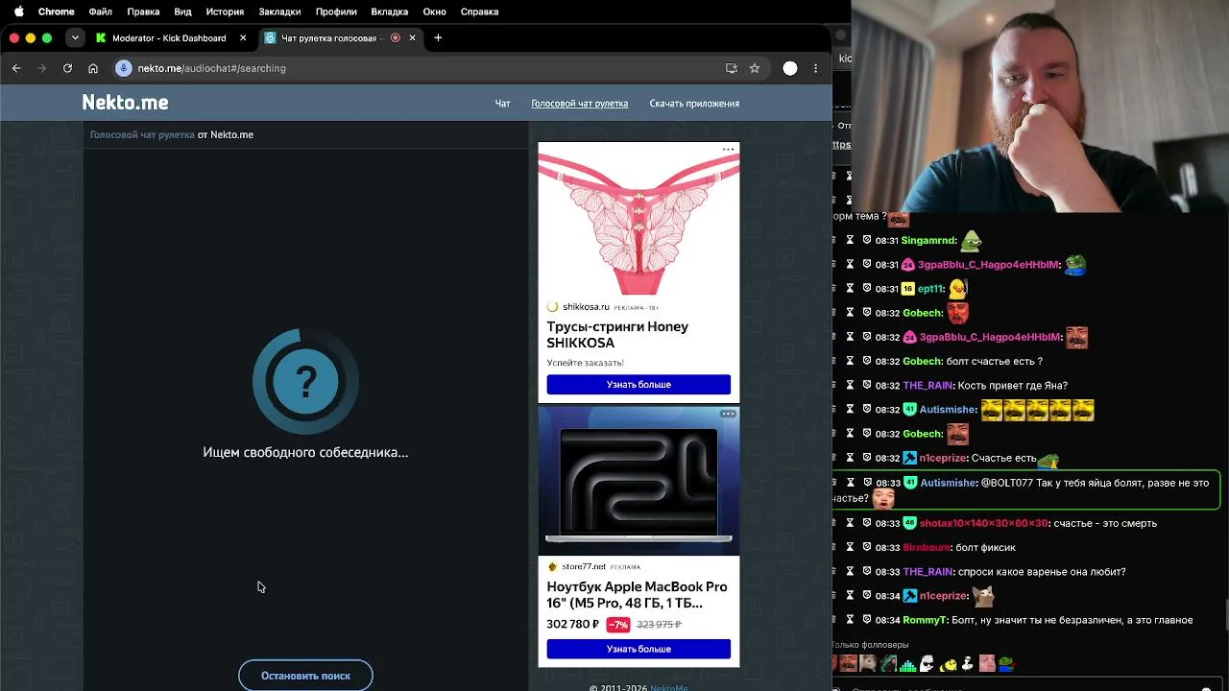This screenshot has width=1229, height=691.
Task: Click the Ноутбук Apple MacBook Pro ad title
Action: 637,594
